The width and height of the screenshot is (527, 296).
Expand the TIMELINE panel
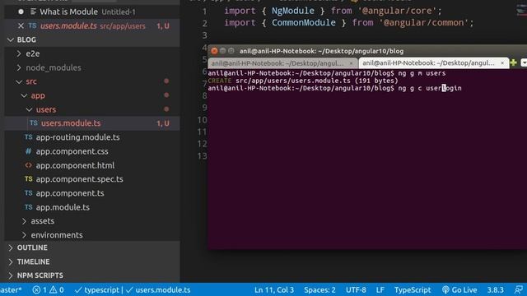click(x=92, y=261)
